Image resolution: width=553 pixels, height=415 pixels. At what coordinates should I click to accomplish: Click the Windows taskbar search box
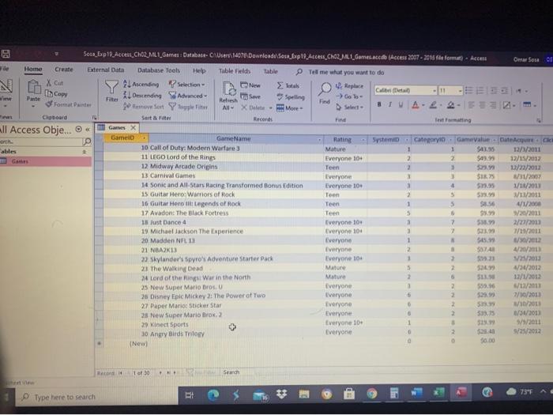click(x=96, y=397)
